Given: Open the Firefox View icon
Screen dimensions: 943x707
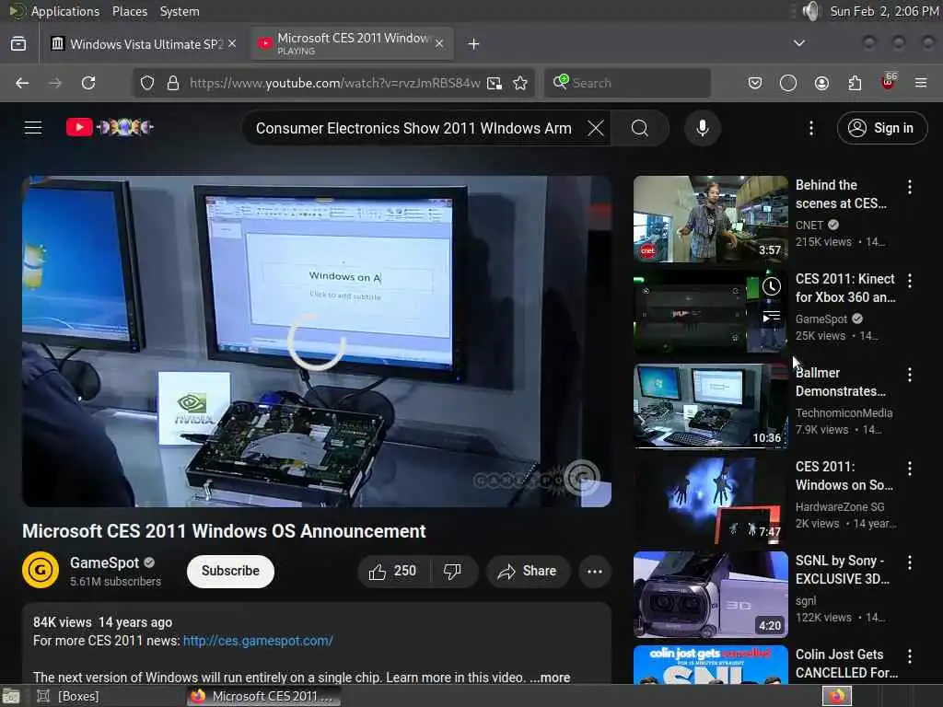Looking at the screenshot, I should pos(18,43).
